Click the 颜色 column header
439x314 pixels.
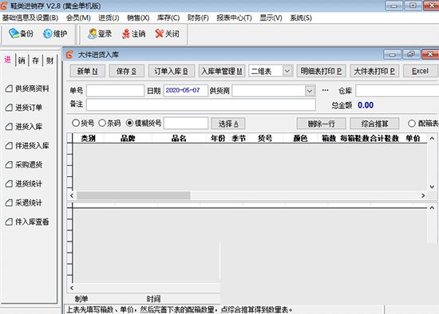click(300, 138)
